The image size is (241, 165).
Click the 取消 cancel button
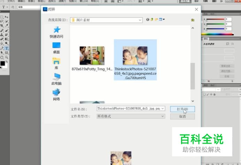click(182, 116)
